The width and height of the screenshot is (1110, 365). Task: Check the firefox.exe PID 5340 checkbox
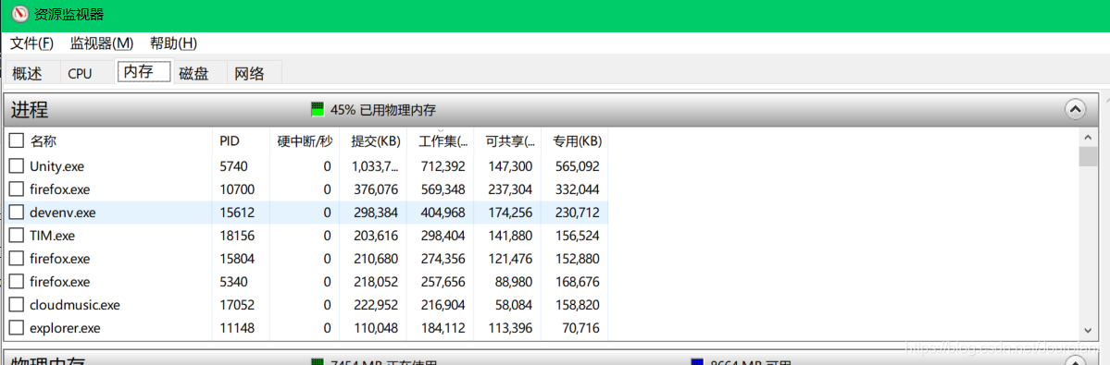click(17, 282)
